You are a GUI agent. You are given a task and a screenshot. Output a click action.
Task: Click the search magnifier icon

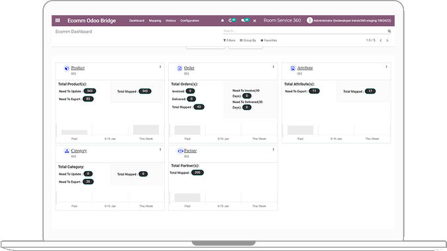[389, 31]
